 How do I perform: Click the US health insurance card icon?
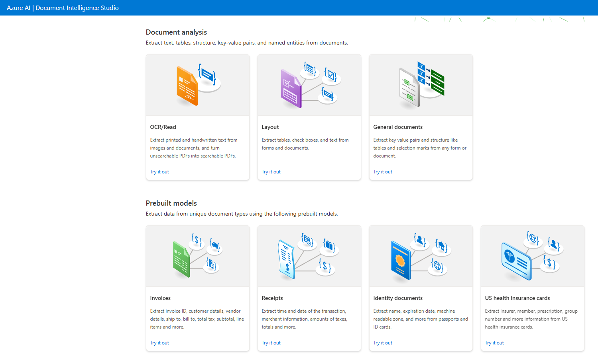[x=516, y=261]
